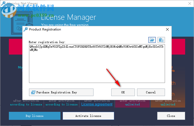
Task: Close the Product Registration dialog
Action: pos(167,29)
